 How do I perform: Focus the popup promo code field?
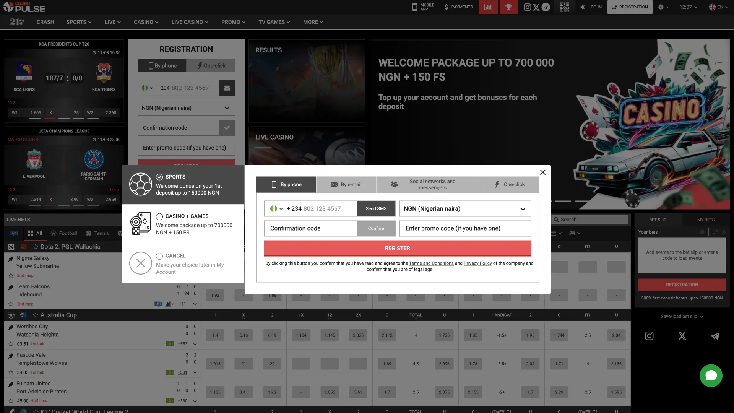tap(465, 228)
